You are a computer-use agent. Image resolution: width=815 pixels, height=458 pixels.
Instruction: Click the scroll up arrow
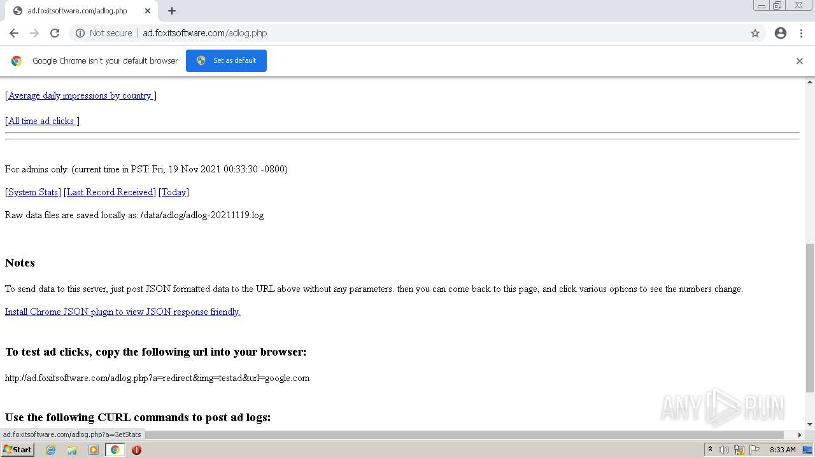pos(810,82)
